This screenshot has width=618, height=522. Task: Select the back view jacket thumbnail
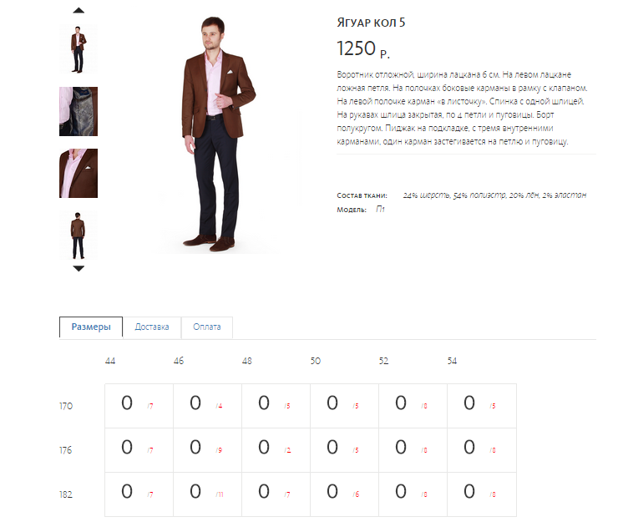[x=79, y=236]
